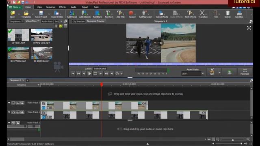Collapse Video Track 2 with its triangle
The width and height of the screenshot is (260, 146).
pos(9,103)
